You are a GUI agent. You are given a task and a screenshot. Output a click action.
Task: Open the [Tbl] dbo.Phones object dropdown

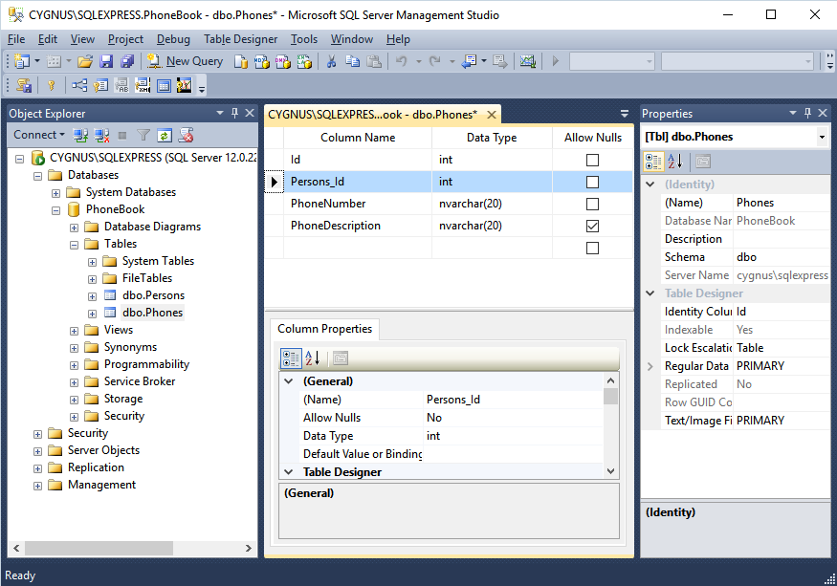[x=822, y=137]
